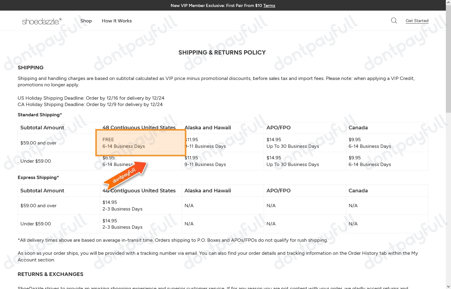
Task: Click the Canada column header
Action: coord(358,128)
